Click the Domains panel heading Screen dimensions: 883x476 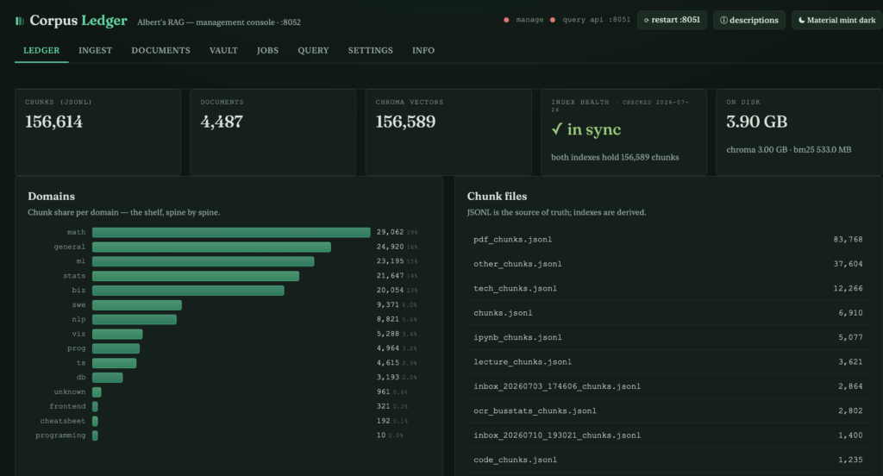tap(51, 196)
